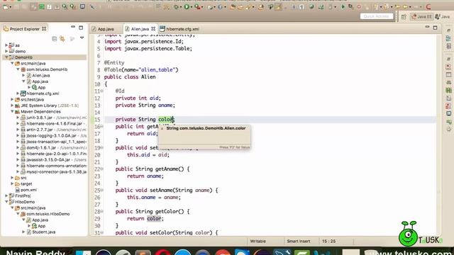
Task: Toggle the highlighted Mark Occurrences toolbar icon
Action: 278,6
